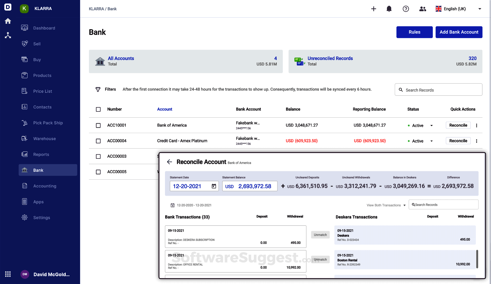The width and height of the screenshot is (491, 284).
Task: Open notifications bell
Action: pos(389,9)
